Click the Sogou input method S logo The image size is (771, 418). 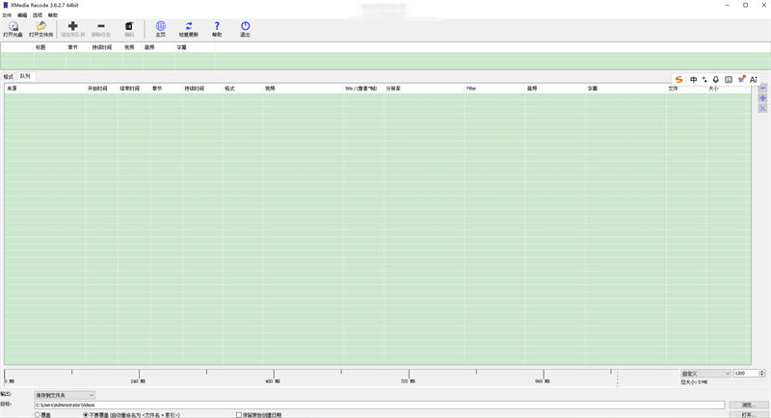click(x=679, y=79)
